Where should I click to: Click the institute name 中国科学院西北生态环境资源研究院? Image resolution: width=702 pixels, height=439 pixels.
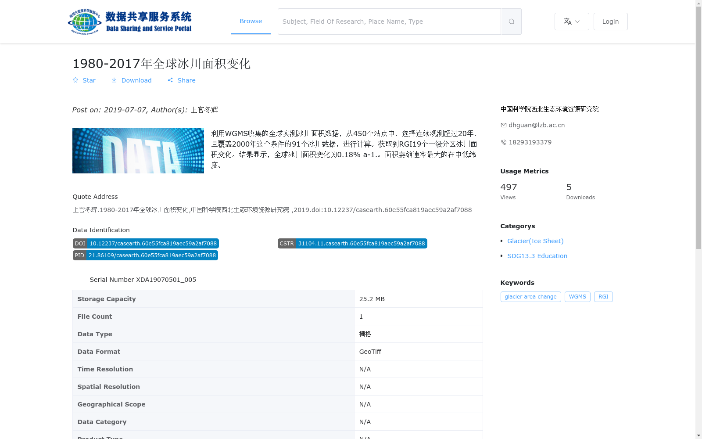pos(549,109)
